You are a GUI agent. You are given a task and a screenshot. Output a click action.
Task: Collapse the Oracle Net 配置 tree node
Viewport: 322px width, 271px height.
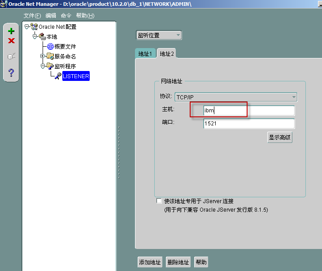pyautogui.click(x=27, y=27)
